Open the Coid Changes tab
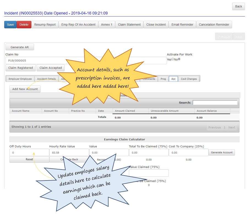The height and width of the screenshot is (216, 249). (188, 79)
